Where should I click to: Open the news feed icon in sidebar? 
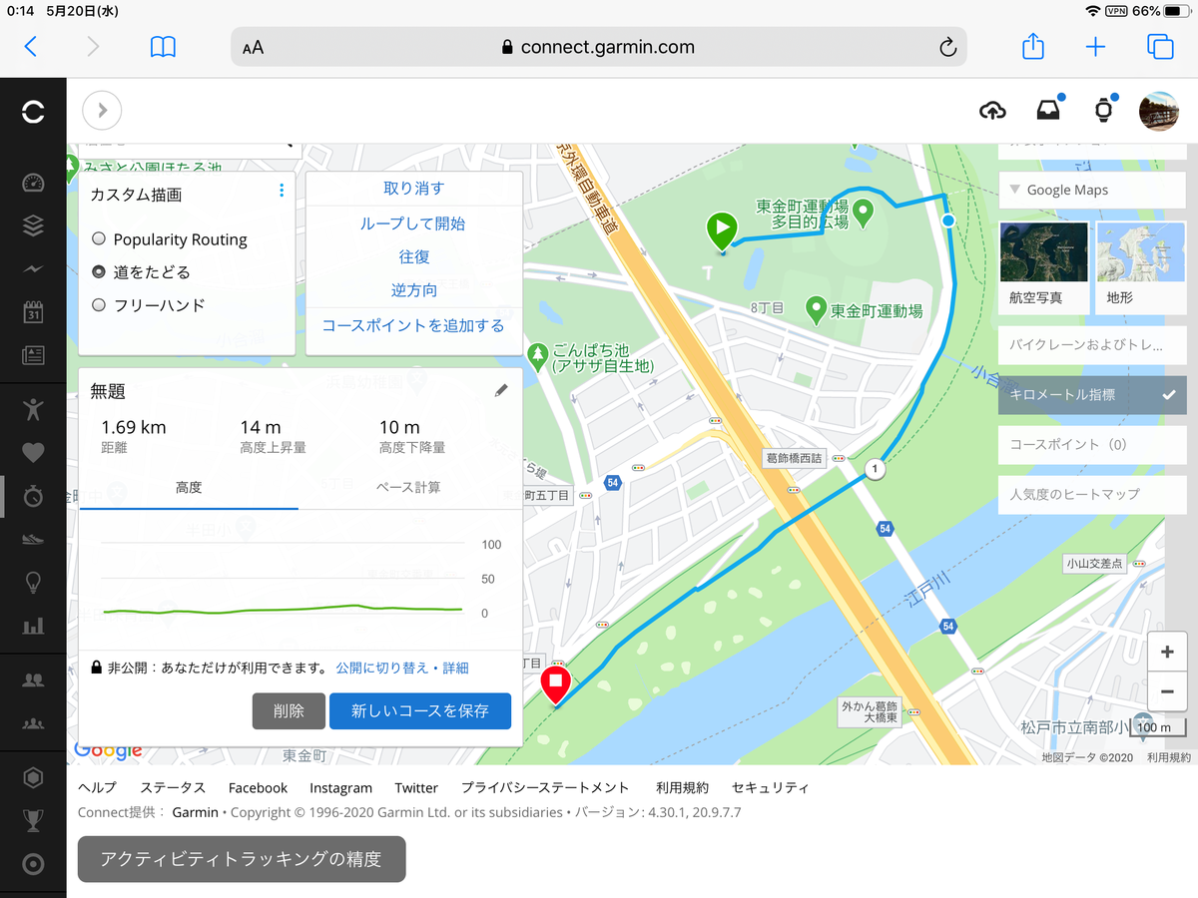[33, 355]
